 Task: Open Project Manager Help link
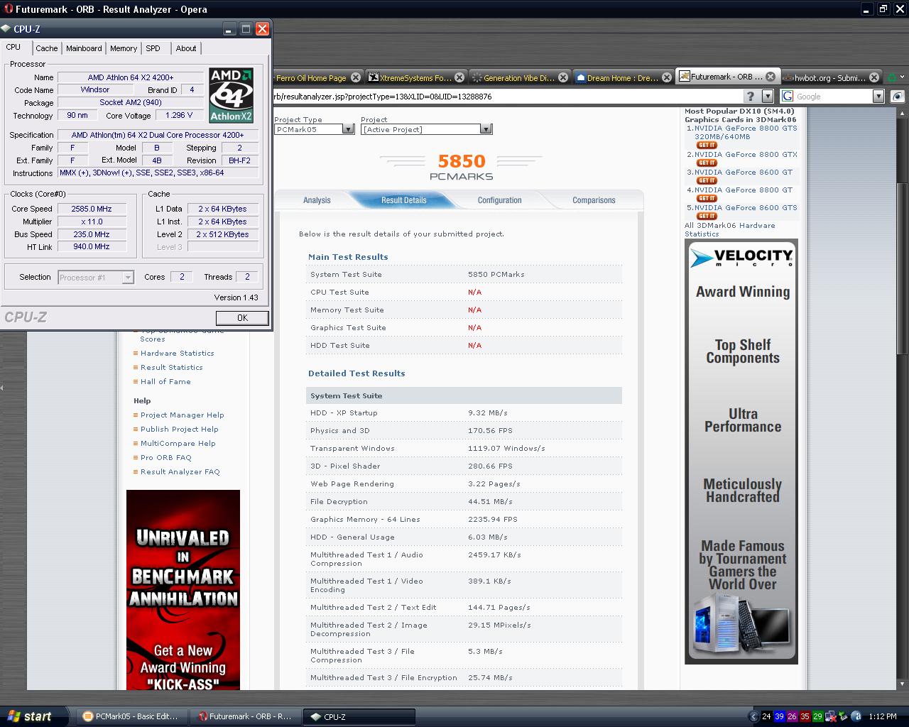[x=182, y=415]
